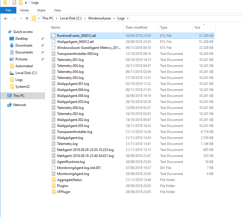Image resolution: width=242 pixels, height=217 pixels.
Task: Open the File menu
Action: click(x=8, y=10)
